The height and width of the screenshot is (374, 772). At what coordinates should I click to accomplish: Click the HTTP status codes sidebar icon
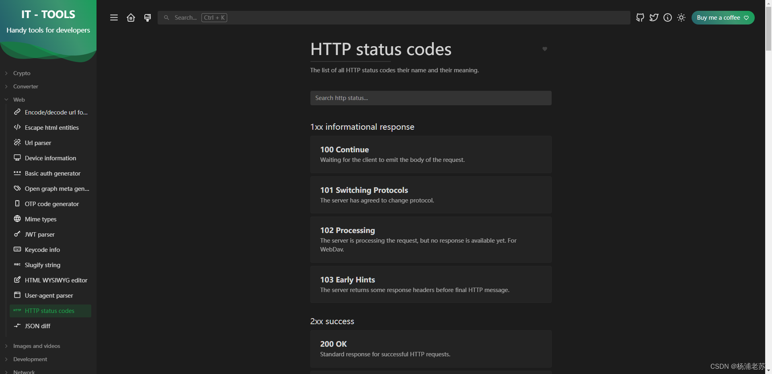tap(17, 311)
